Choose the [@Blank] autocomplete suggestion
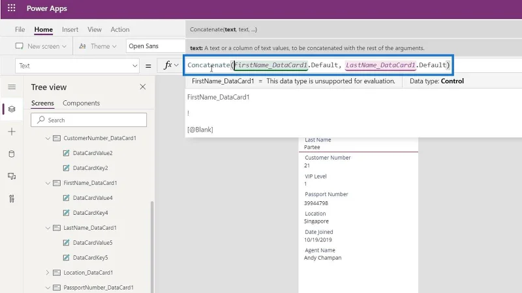 tap(200, 130)
